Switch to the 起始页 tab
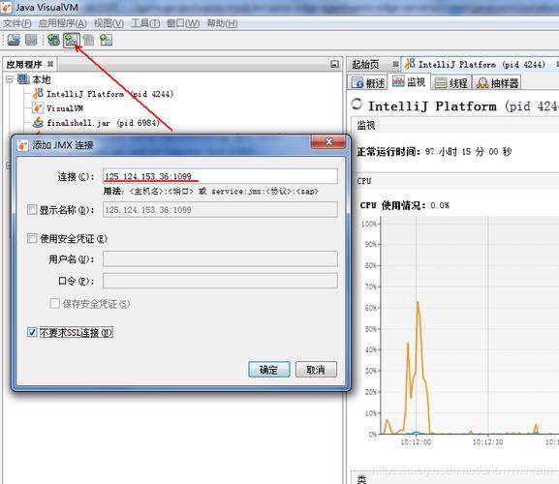 365,65
